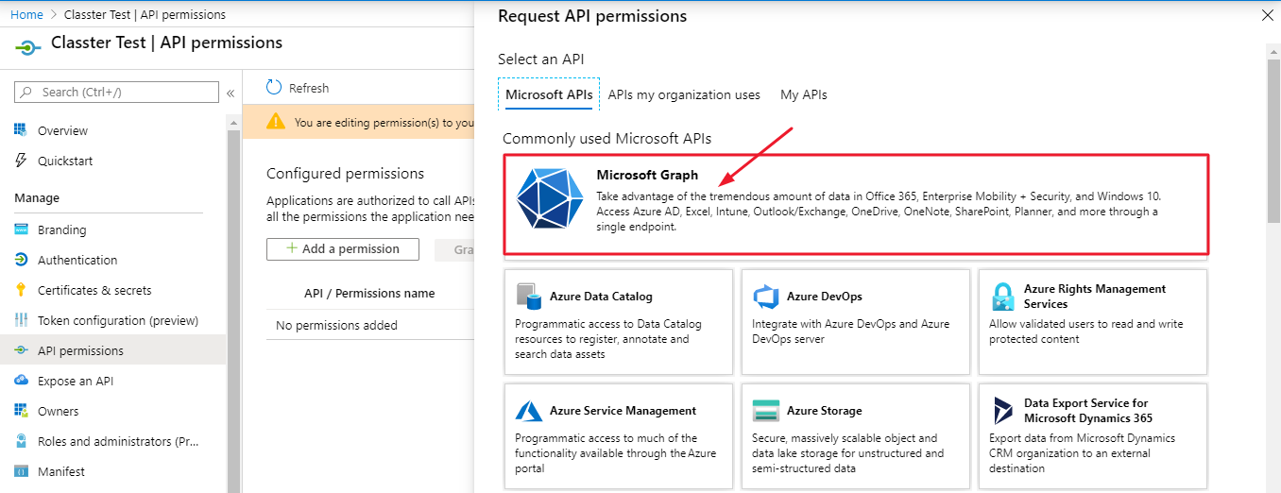This screenshot has height=493, width=1281.
Task: Click the Data Export Service icon
Action: pyautogui.click(x=1002, y=411)
